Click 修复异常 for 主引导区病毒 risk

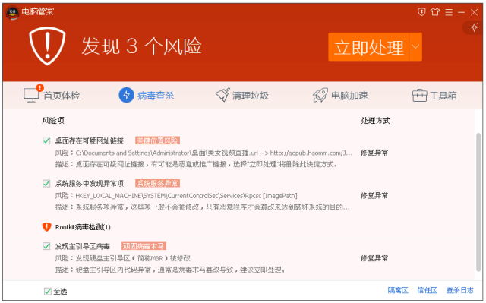point(374,258)
